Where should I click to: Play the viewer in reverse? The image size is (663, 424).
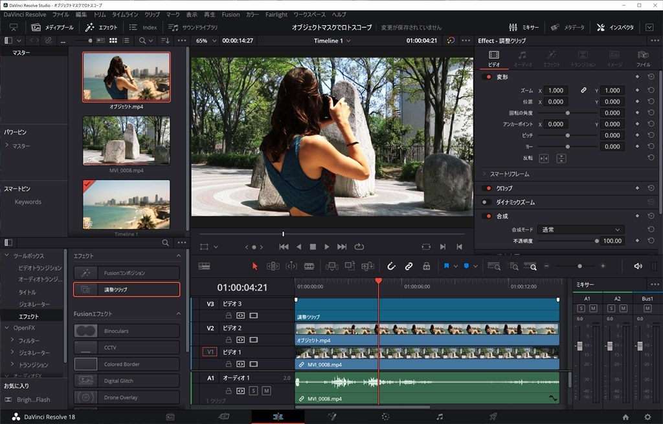[299, 247]
